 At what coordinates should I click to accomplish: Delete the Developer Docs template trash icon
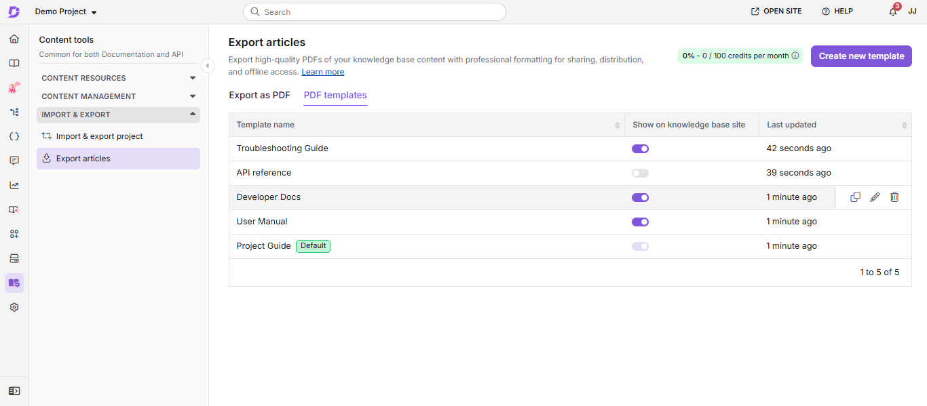point(894,197)
